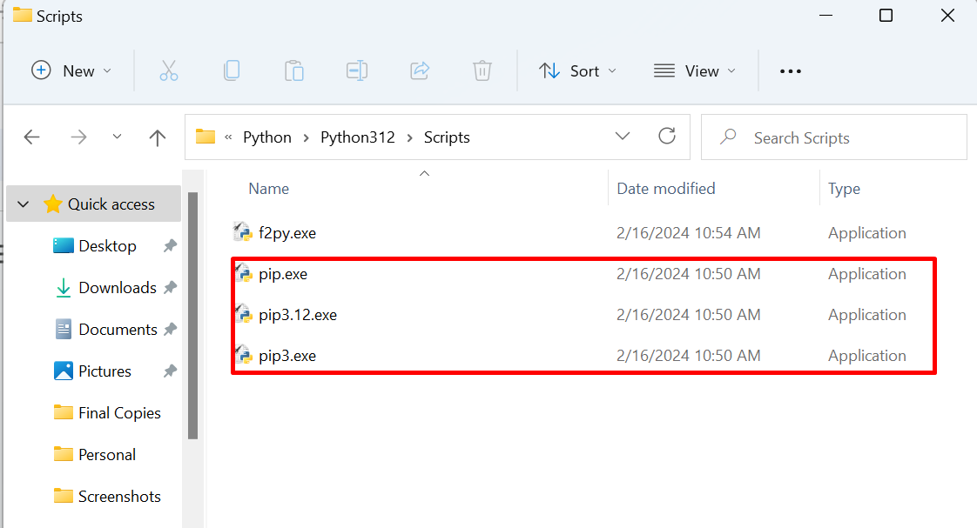Sort by the Date modified column
This screenshot has width=977, height=528.
(x=665, y=189)
